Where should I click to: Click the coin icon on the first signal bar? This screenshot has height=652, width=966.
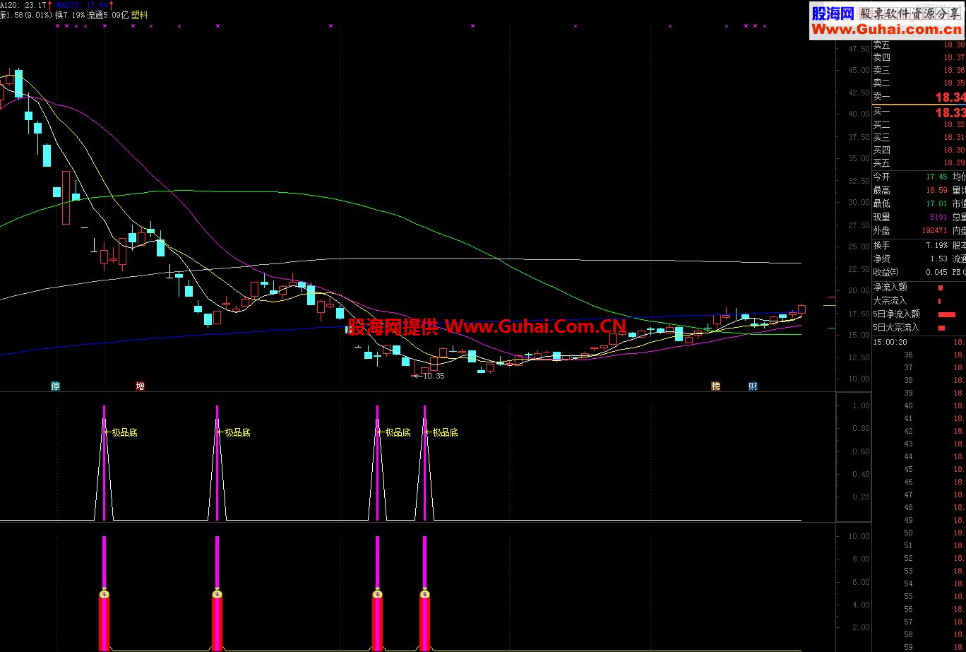[x=104, y=594]
